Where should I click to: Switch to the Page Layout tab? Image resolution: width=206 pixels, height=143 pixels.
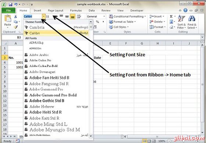[56, 11]
